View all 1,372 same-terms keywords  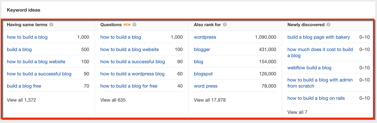tap(21, 100)
